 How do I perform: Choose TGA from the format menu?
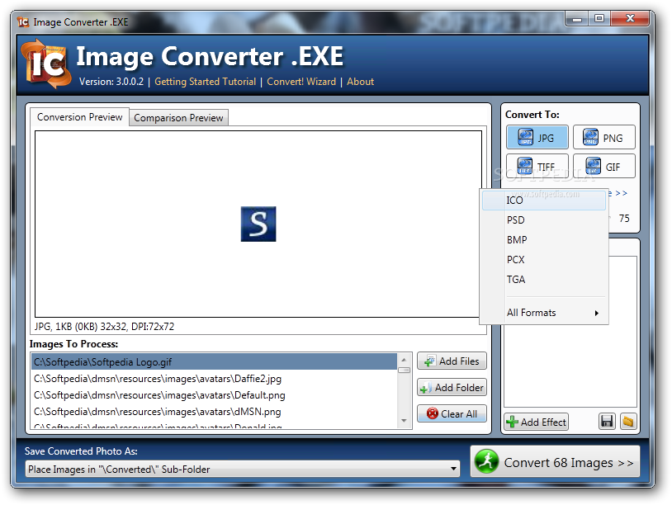coord(544,279)
